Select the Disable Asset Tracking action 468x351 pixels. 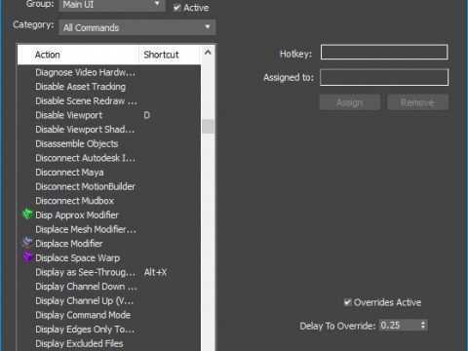point(80,87)
